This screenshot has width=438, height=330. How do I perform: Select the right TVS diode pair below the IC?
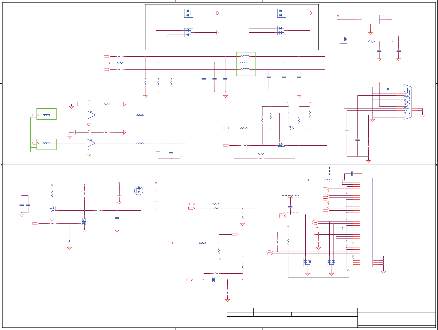pyautogui.click(x=332, y=262)
